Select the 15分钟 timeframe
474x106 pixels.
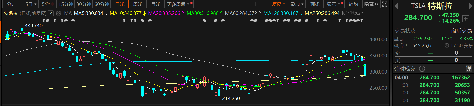(x=66, y=4)
